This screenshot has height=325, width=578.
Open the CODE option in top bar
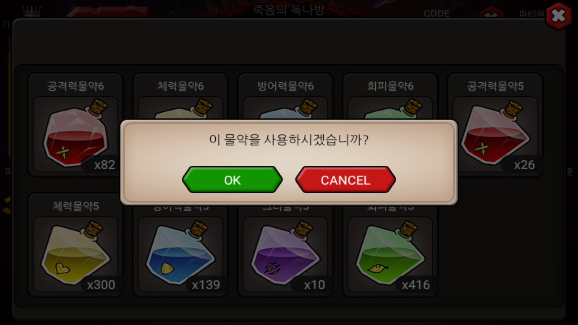(x=436, y=13)
